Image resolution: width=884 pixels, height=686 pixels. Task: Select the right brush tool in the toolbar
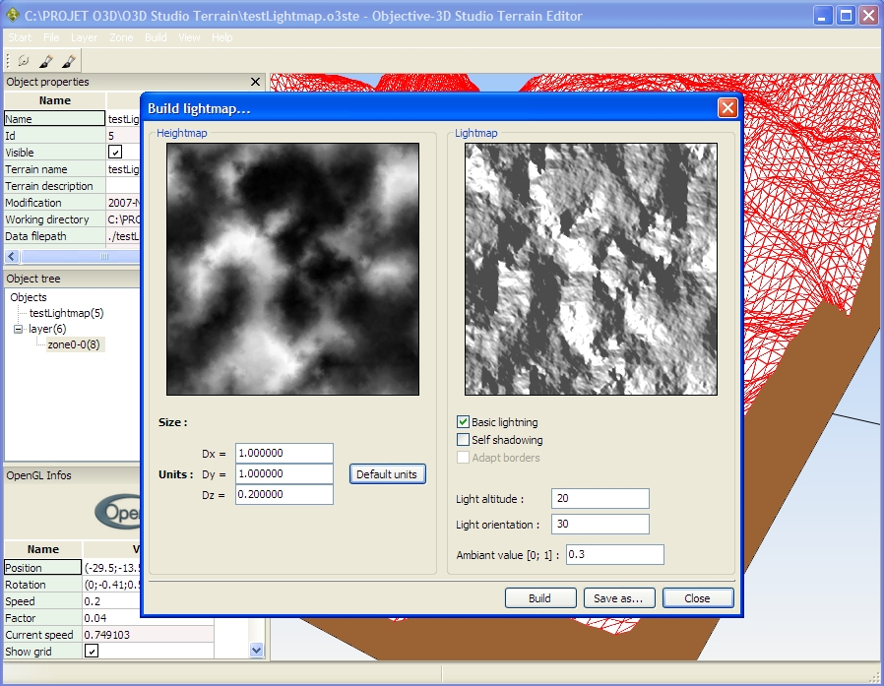coord(69,60)
